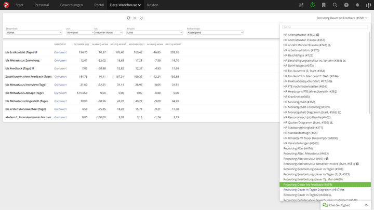The width and height of the screenshot is (374, 210).
Task: Select HR Staatsangehörigkeit (#371)
Action: click(303, 128)
